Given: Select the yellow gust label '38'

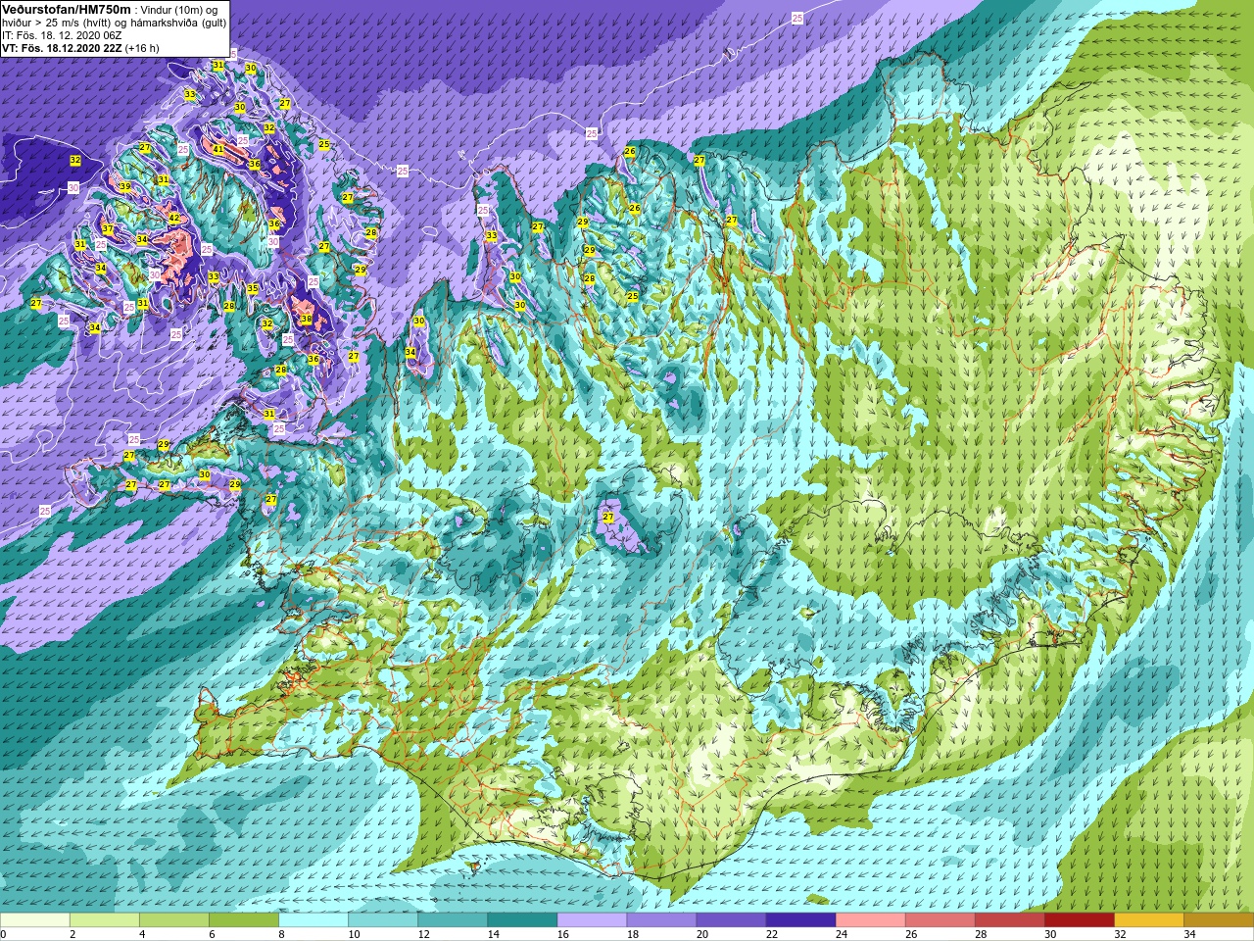Looking at the screenshot, I should coord(306,319).
